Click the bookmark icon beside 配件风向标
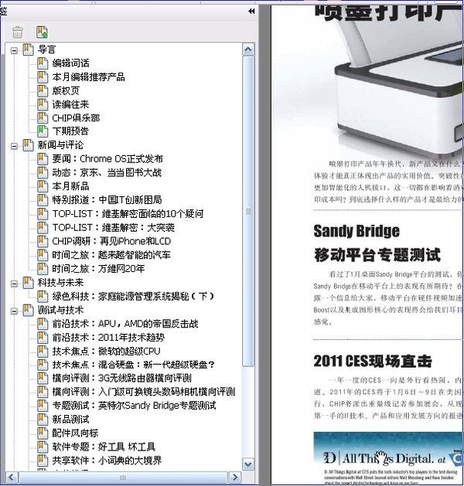The image size is (464, 486). 43,433
